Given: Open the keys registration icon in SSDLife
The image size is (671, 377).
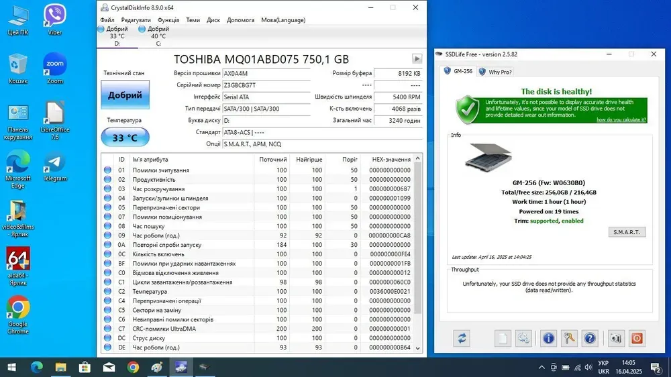Looking at the screenshot, I should [x=569, y=338].
